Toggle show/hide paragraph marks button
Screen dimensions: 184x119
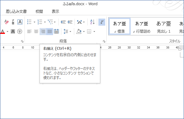pyautogui.click(x=102, y=22)
